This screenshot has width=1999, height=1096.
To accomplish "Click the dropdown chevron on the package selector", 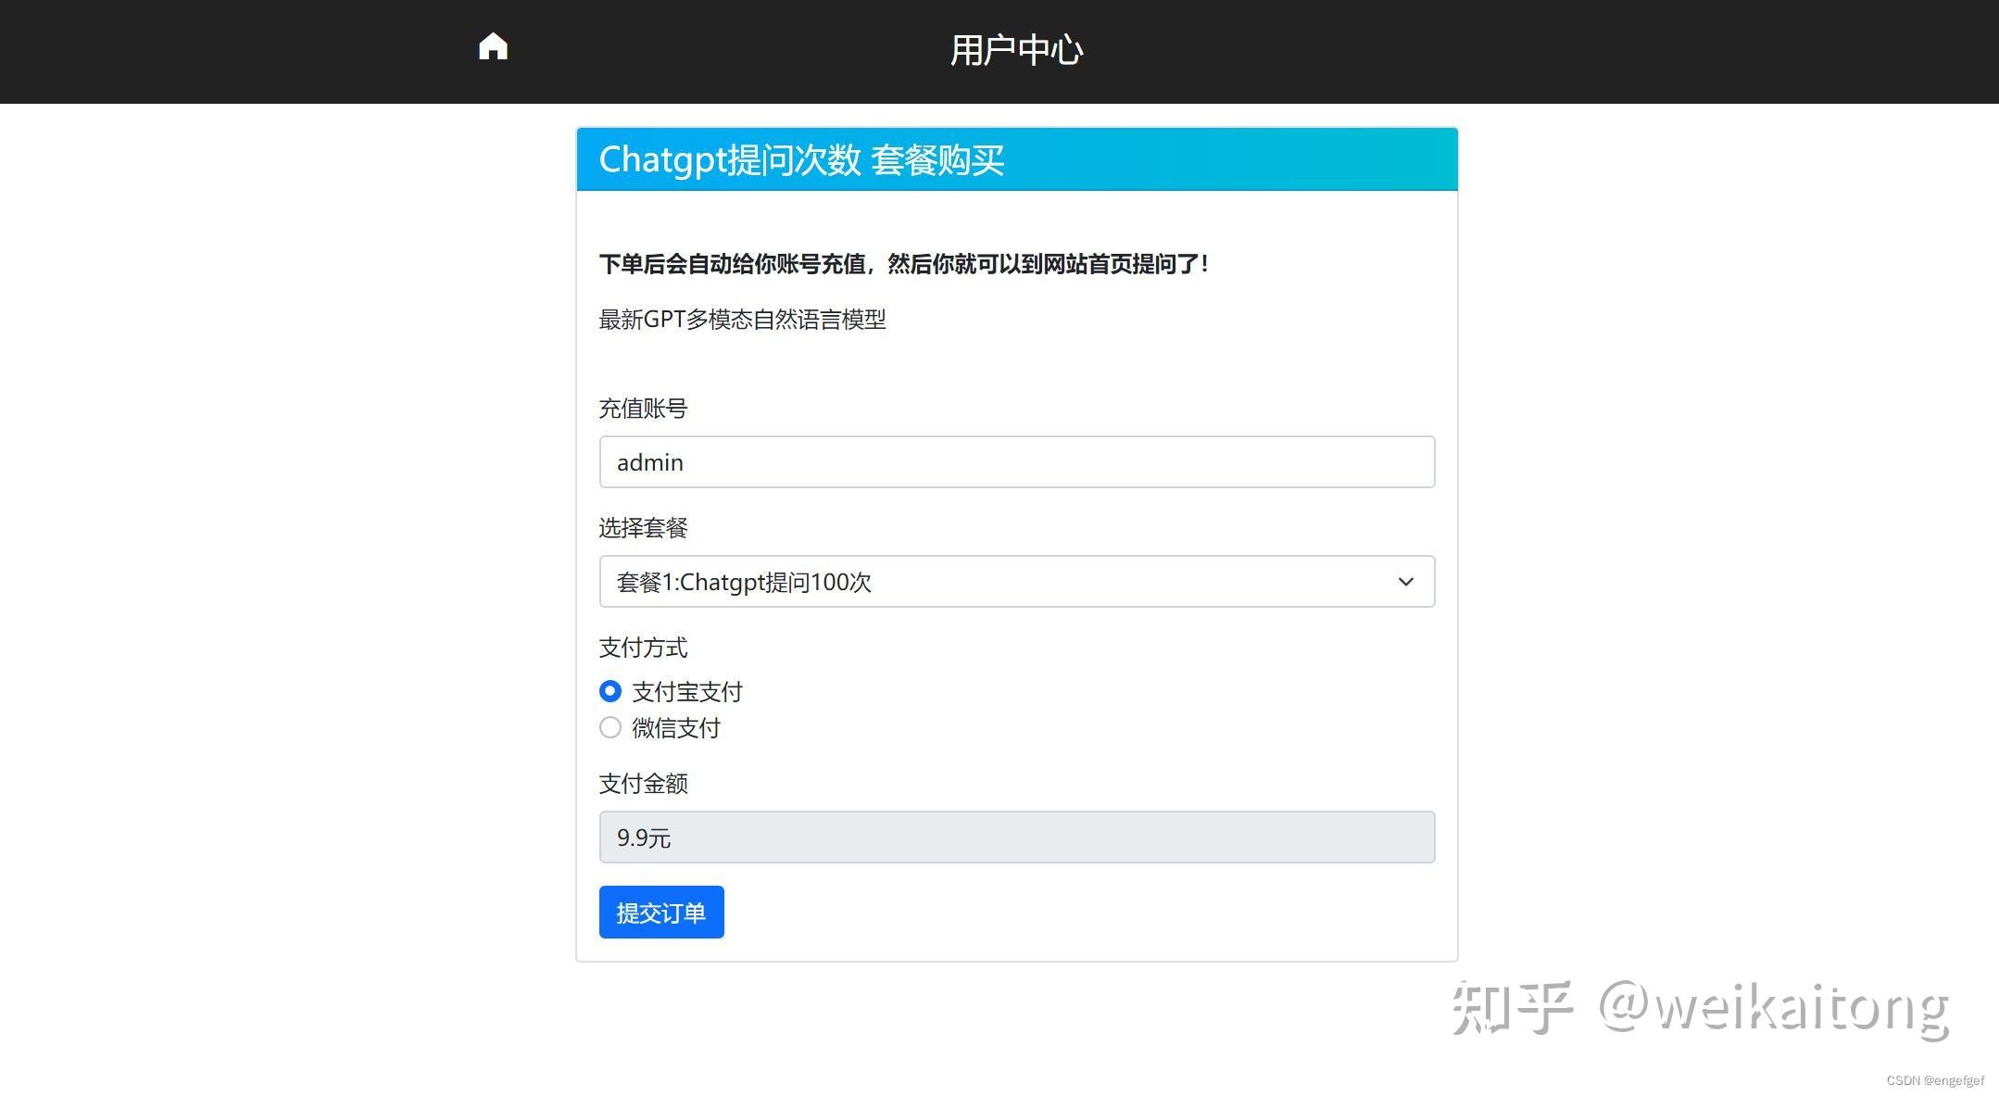I will pyautogui.click(x=1405, y=582).
